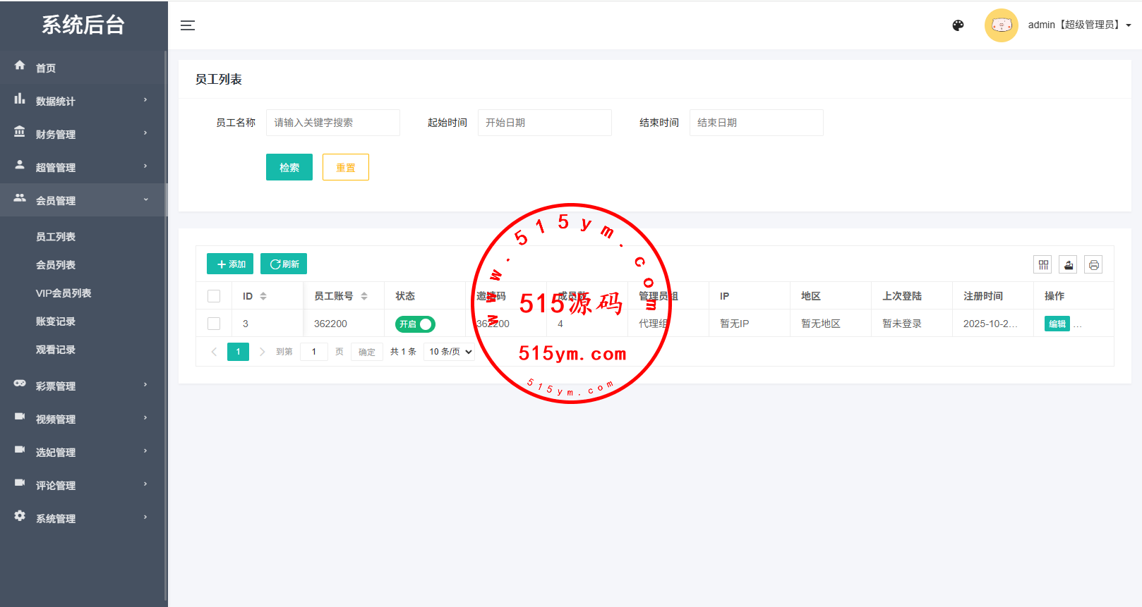Click the print table icon
Image resolution: width=1142 pixels, height=607 pixels.
(1093, 265)
